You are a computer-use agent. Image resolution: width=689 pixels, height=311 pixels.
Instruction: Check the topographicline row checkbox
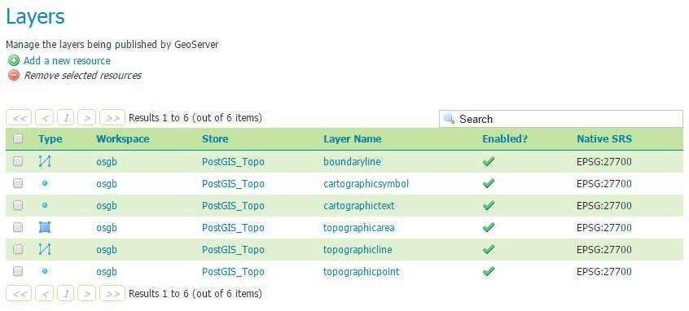tap(18, 249)
